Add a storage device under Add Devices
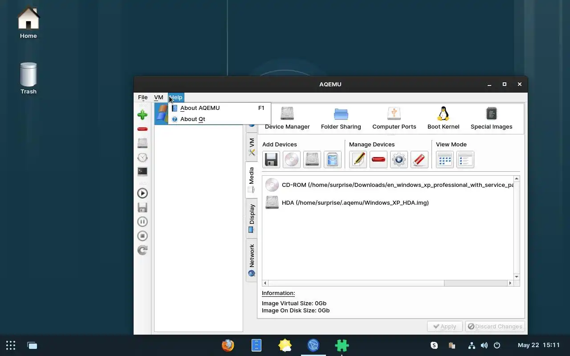The height and width of the screenshot is (356, 570). click(333, 160)
